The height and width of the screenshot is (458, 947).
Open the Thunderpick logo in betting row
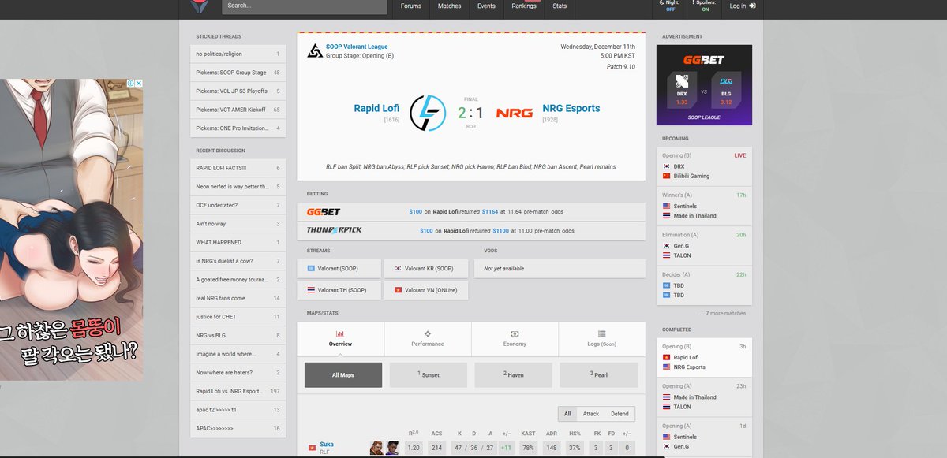(335, 230)
